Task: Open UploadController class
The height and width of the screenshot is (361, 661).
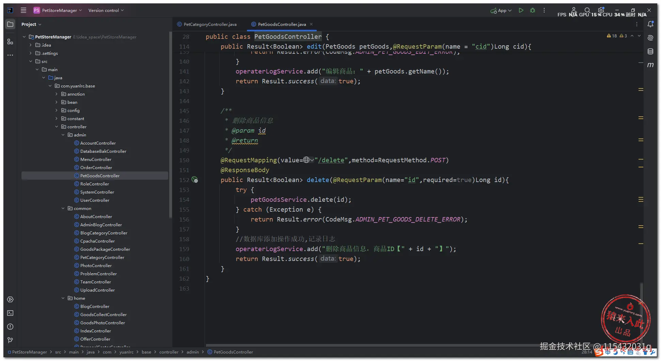Action: coord(97,290)
